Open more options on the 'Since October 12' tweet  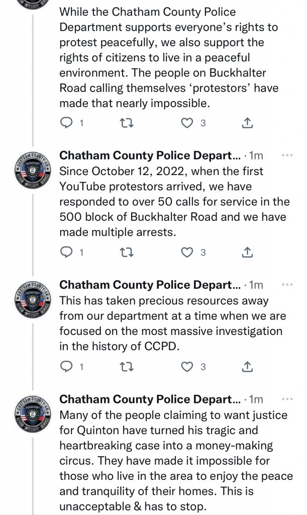287,155
